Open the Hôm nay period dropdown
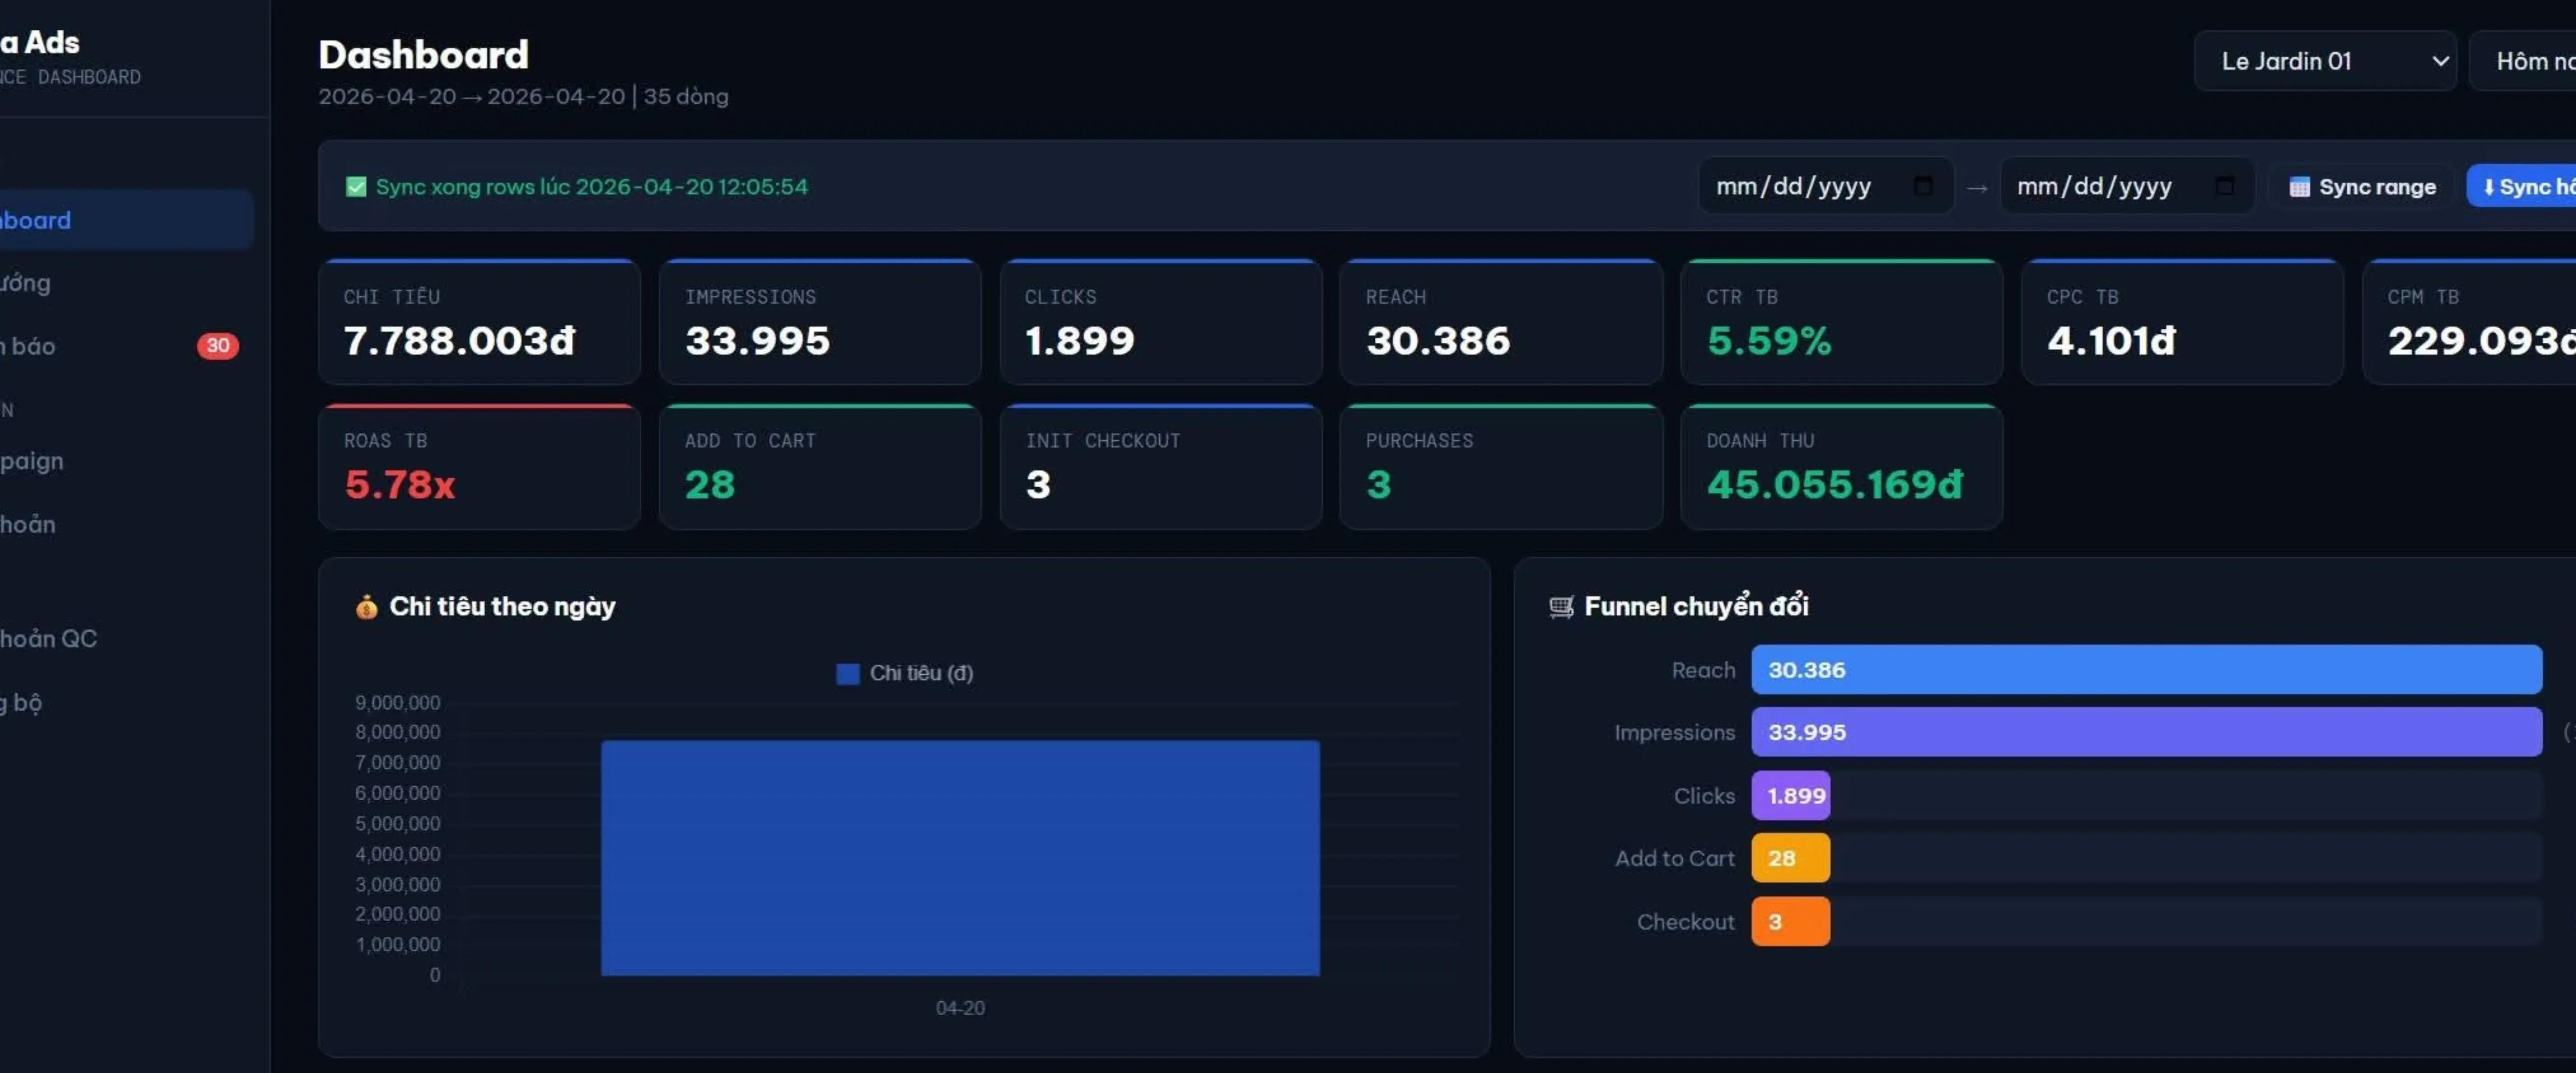2576x1073 pixels. [x=2523, y=61]
